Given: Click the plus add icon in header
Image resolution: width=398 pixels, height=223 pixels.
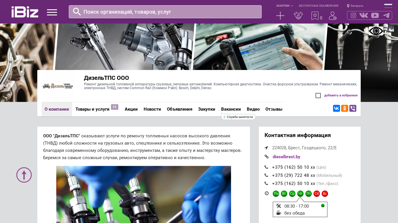Looking at the screenshot, I should (x=280, y=16).
